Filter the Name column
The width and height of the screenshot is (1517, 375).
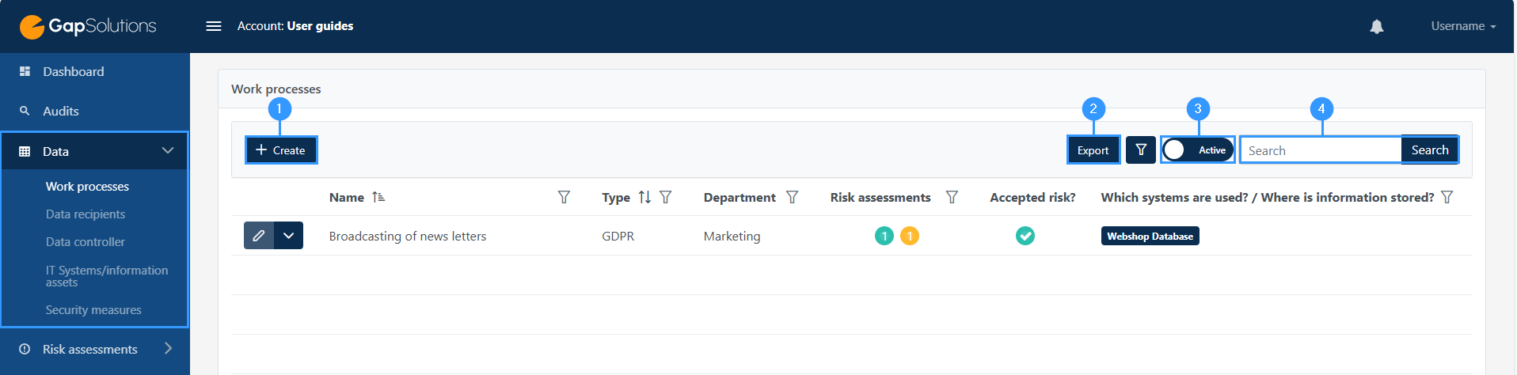click(564, 197)
